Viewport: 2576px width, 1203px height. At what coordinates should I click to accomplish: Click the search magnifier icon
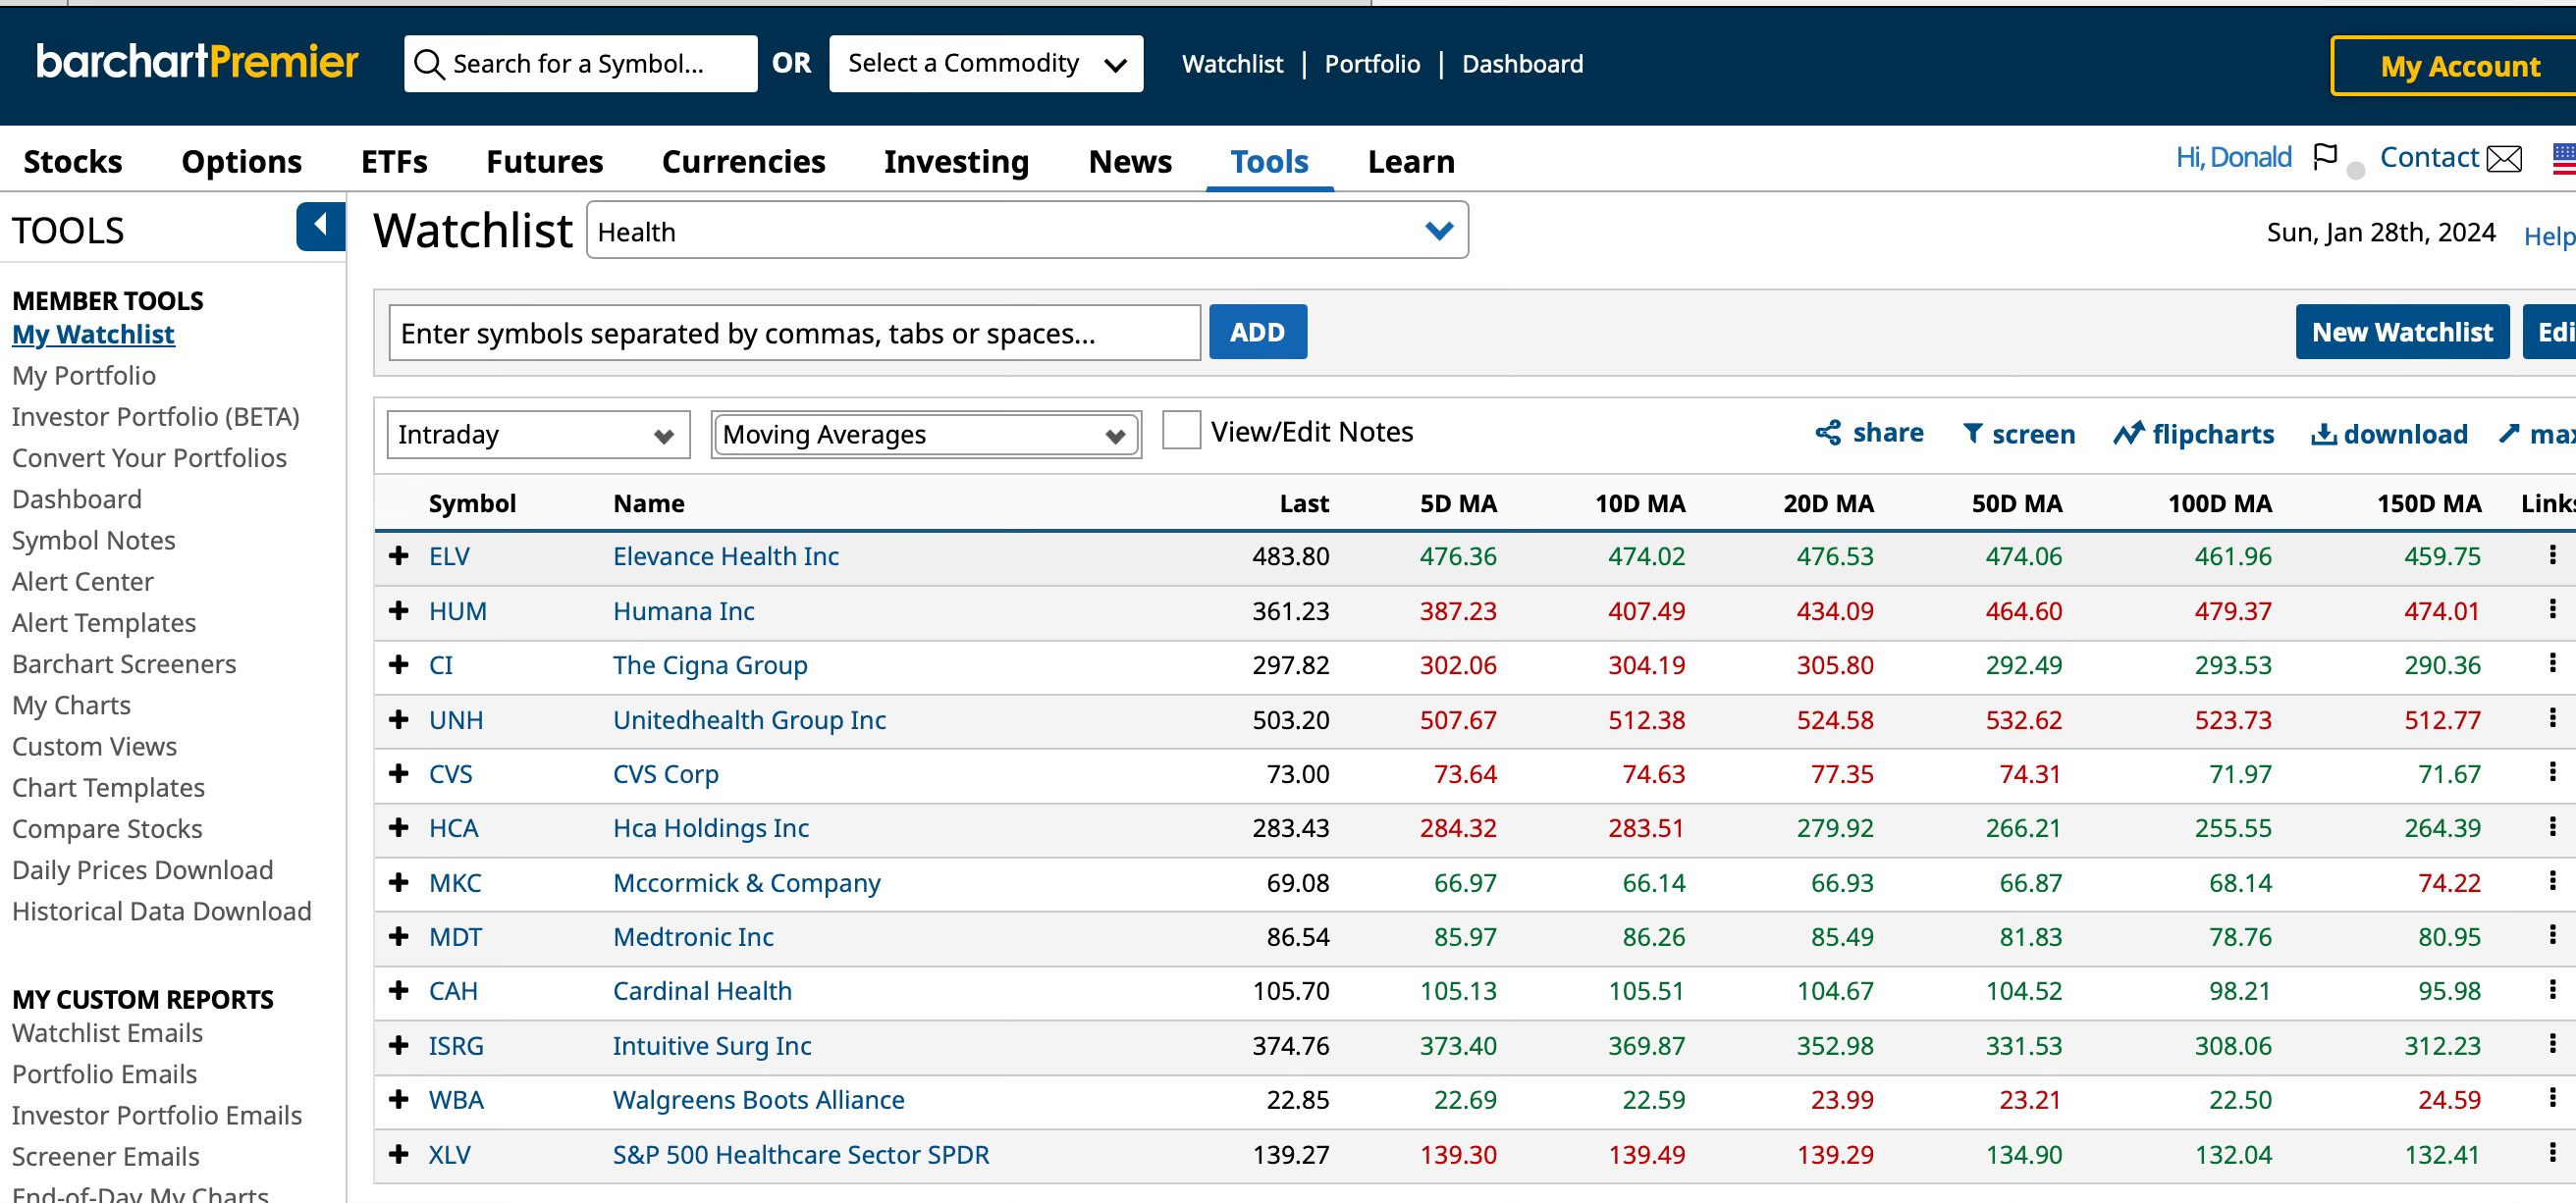point(429,64)
